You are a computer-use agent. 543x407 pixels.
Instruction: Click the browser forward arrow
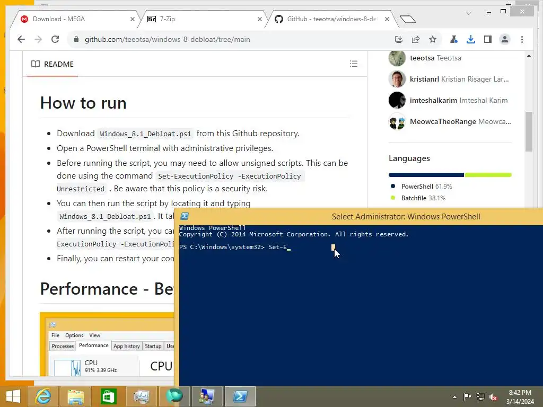(x=38, y=39)
